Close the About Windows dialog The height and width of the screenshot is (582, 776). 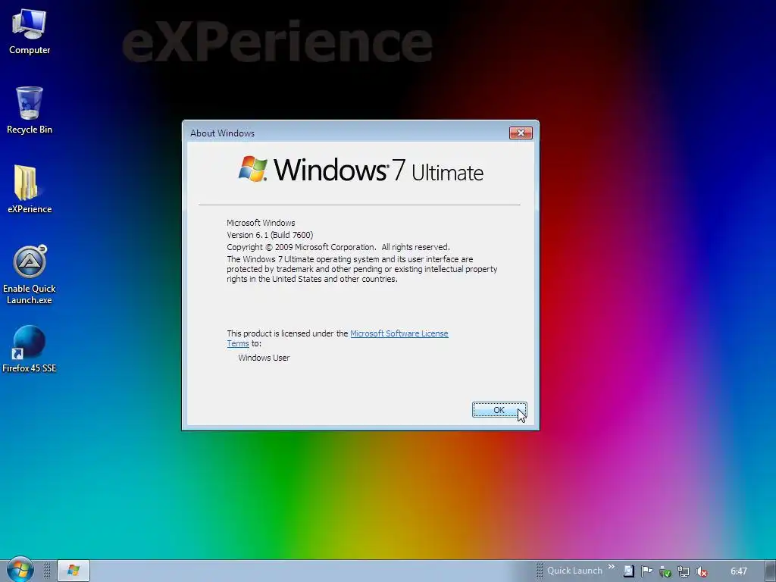(521, 133)
